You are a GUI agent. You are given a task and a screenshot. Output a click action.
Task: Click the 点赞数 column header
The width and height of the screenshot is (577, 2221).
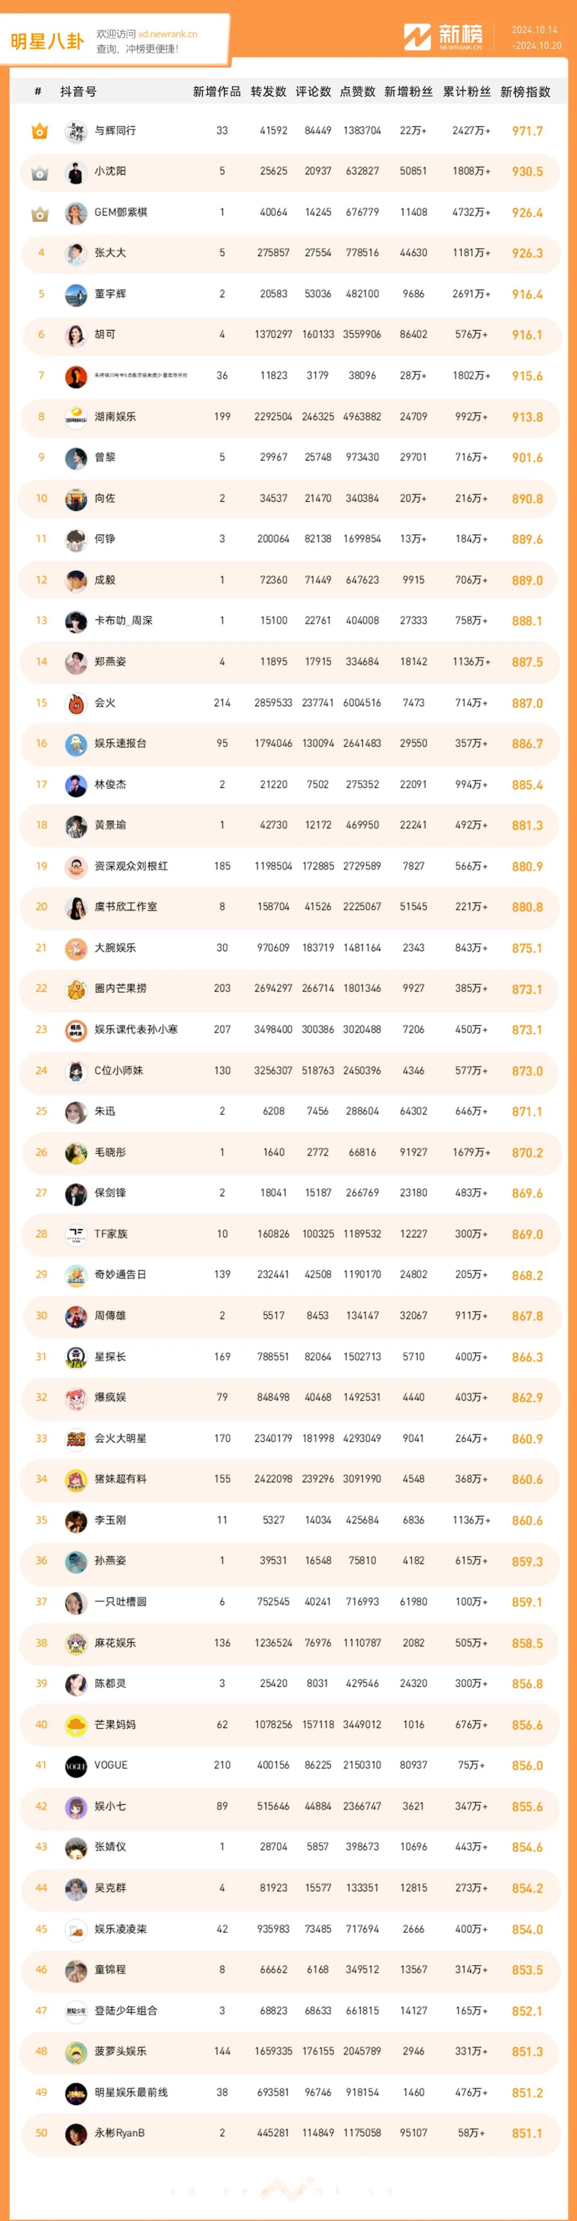click(x=358, y=91)
